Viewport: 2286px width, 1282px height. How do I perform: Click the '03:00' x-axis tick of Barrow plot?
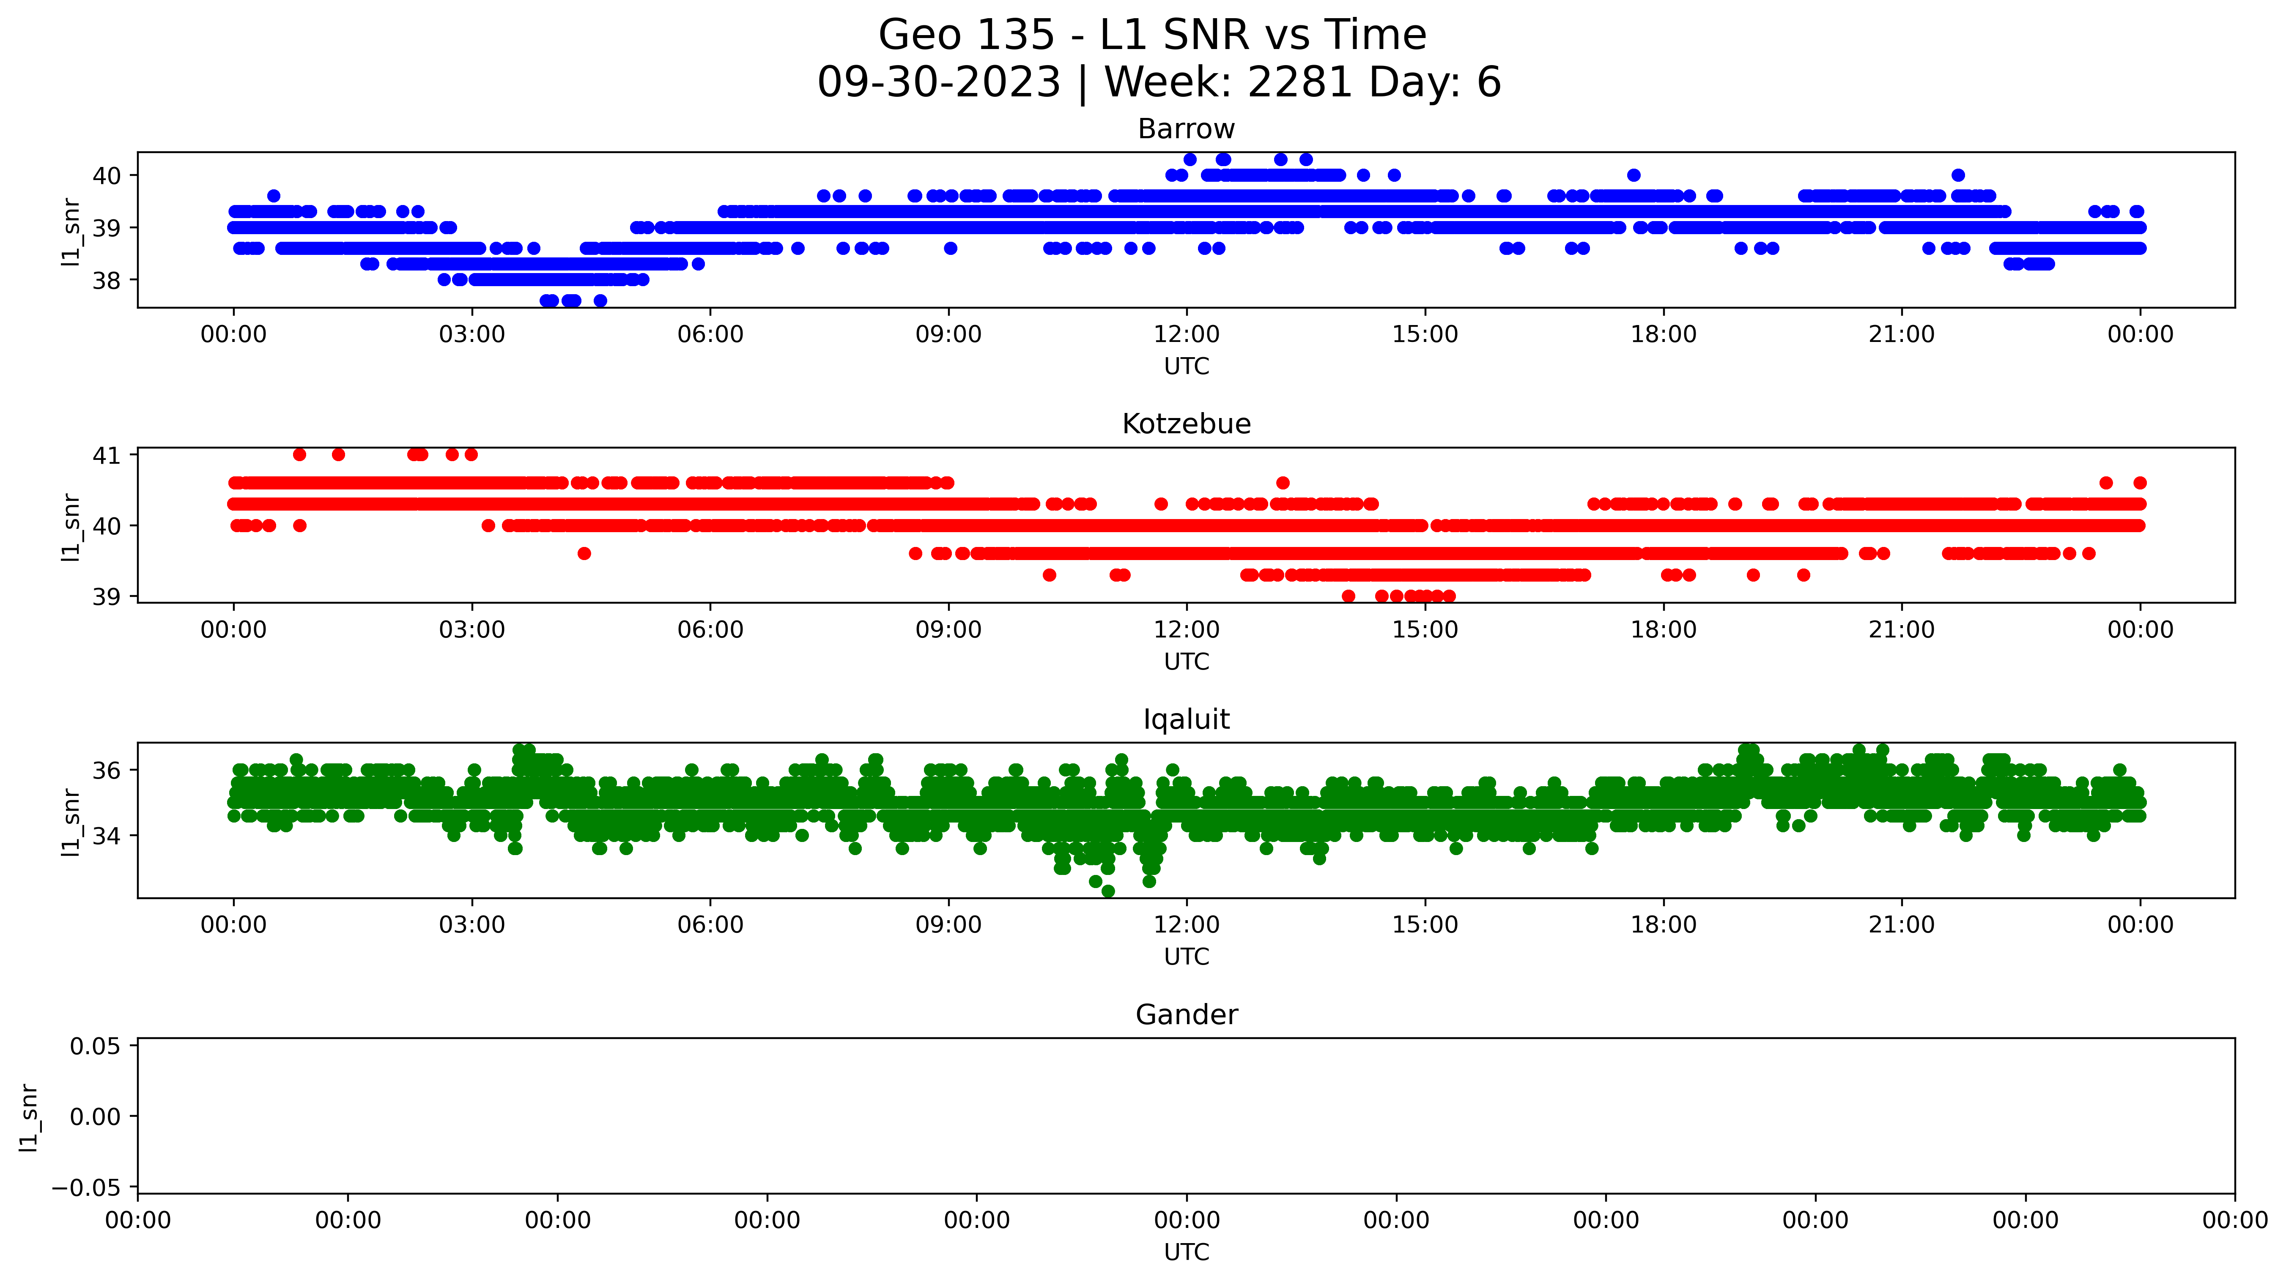472,335
